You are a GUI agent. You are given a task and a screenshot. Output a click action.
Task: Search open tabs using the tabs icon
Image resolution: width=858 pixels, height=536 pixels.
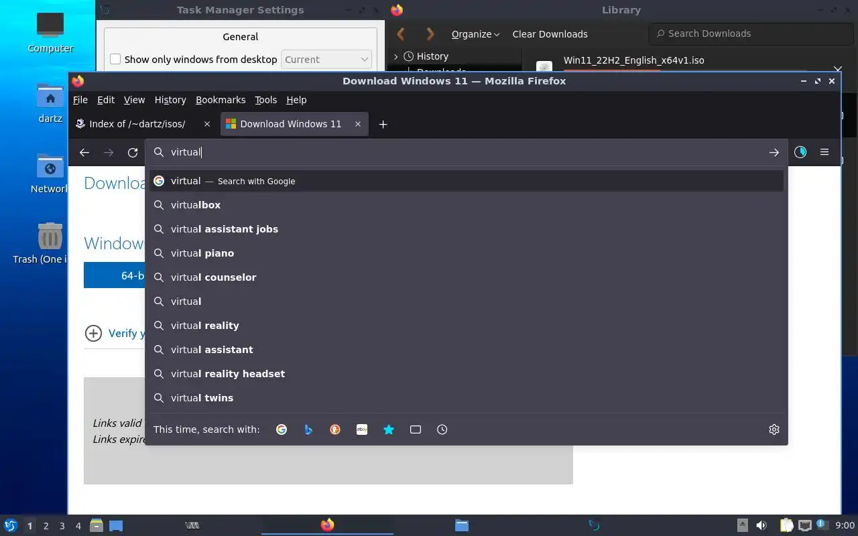416,429
